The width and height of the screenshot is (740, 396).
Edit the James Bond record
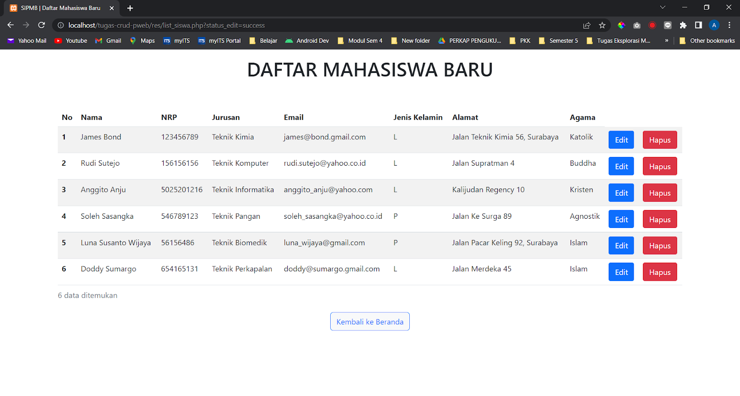click(x=621, y=140)
